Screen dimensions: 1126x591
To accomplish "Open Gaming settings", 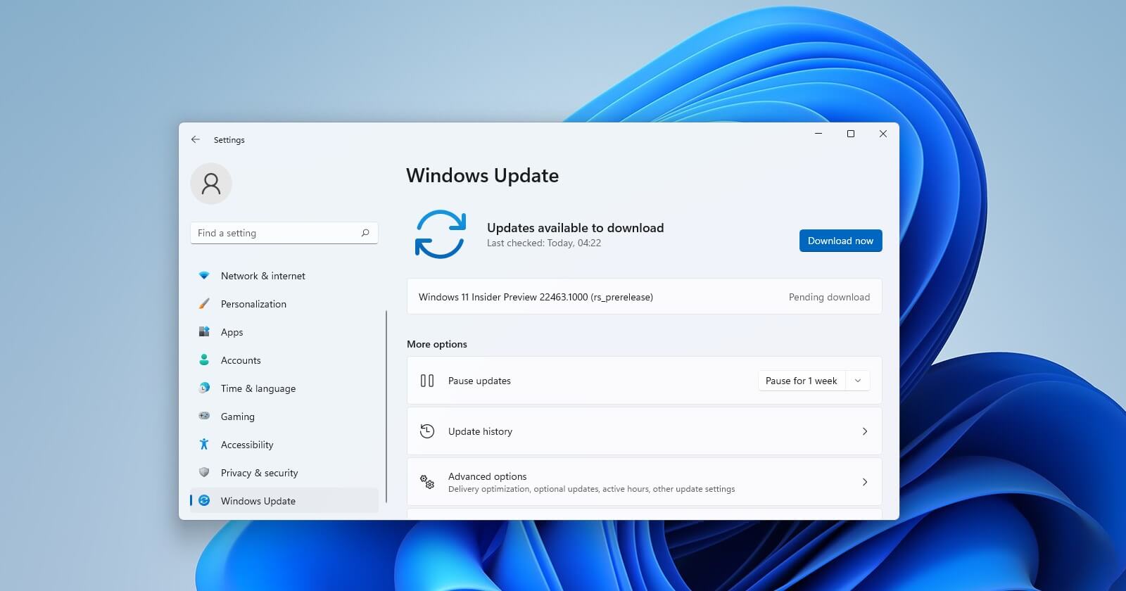I will tap(284, 417).
